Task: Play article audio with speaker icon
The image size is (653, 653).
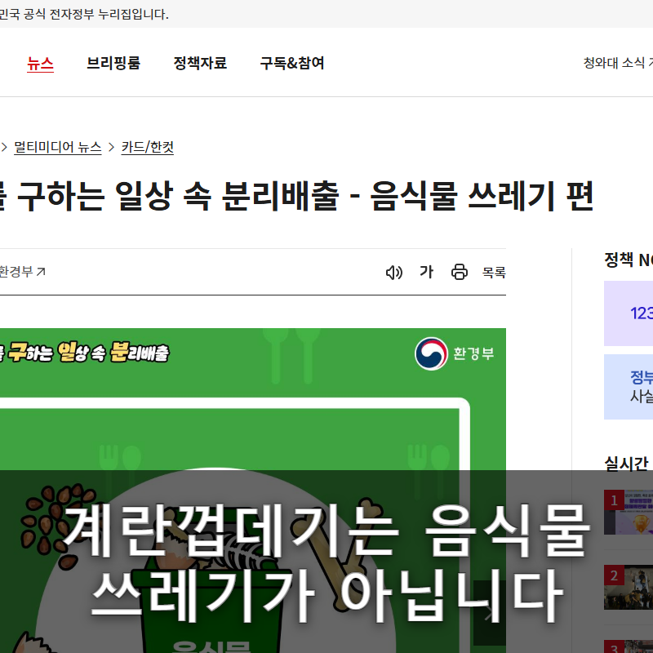Action: [394, 273]
